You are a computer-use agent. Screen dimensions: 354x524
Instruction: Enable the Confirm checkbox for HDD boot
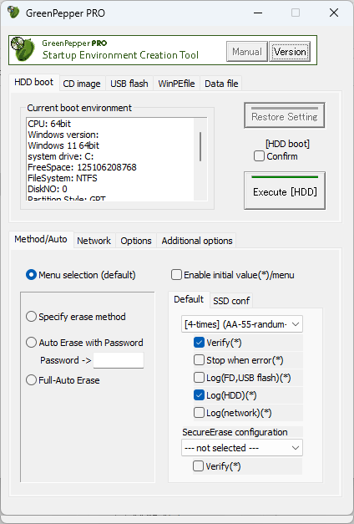point(259,156)
